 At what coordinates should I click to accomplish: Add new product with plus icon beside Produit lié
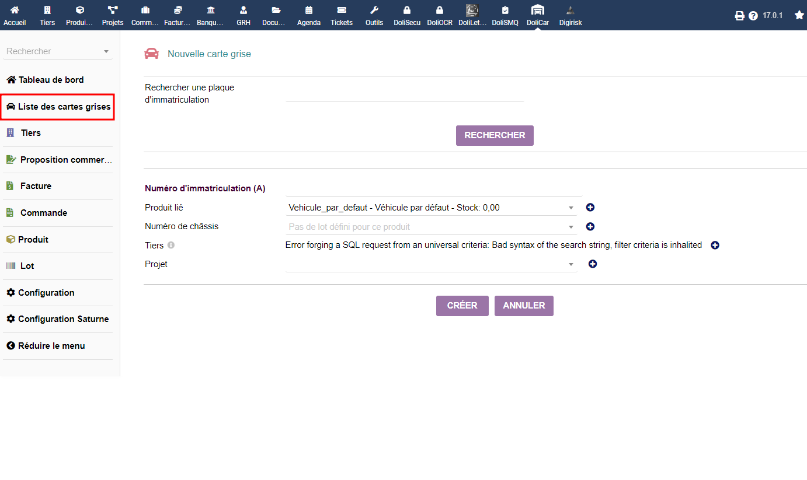coord(590,208)
